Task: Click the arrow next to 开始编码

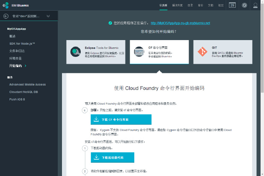Action: pyautogui.click(x=25, y=66)
